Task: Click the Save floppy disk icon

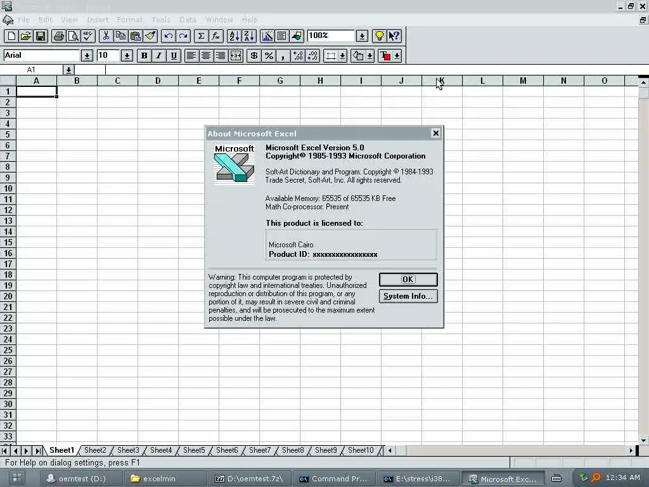Action: 41,36
